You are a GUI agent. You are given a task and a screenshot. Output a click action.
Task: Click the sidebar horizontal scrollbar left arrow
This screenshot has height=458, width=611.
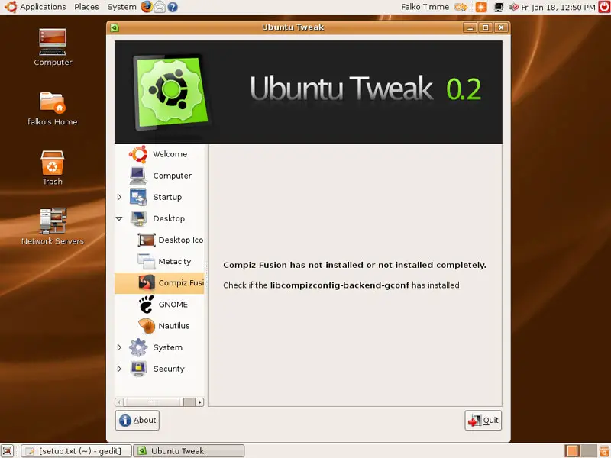tap(119, 402)
